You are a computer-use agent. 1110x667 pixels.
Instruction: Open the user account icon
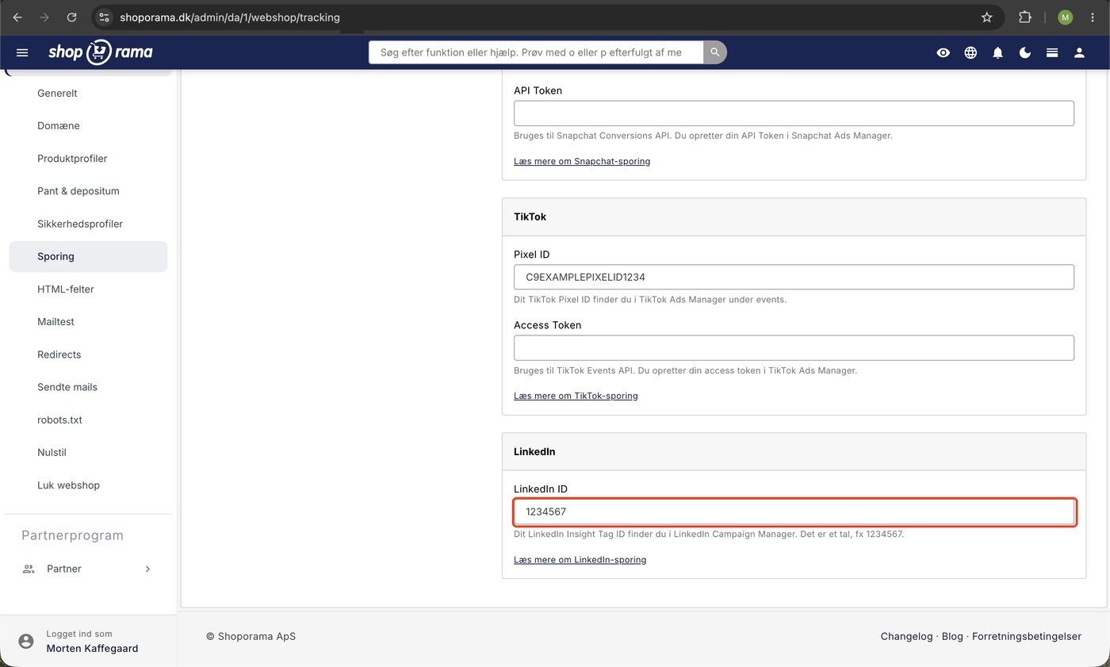[x=1079, y=52]
